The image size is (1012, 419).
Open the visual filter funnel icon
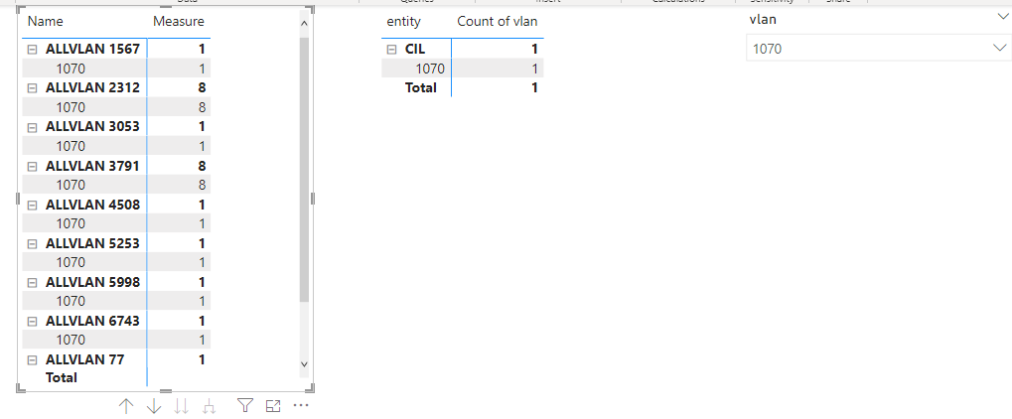click(x=244, y=405)
